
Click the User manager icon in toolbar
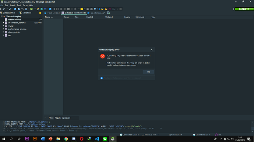click(x=38, y=9)
